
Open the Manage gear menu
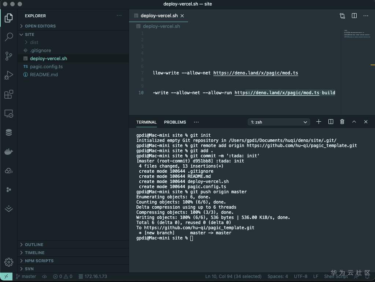tap(8, 262)
